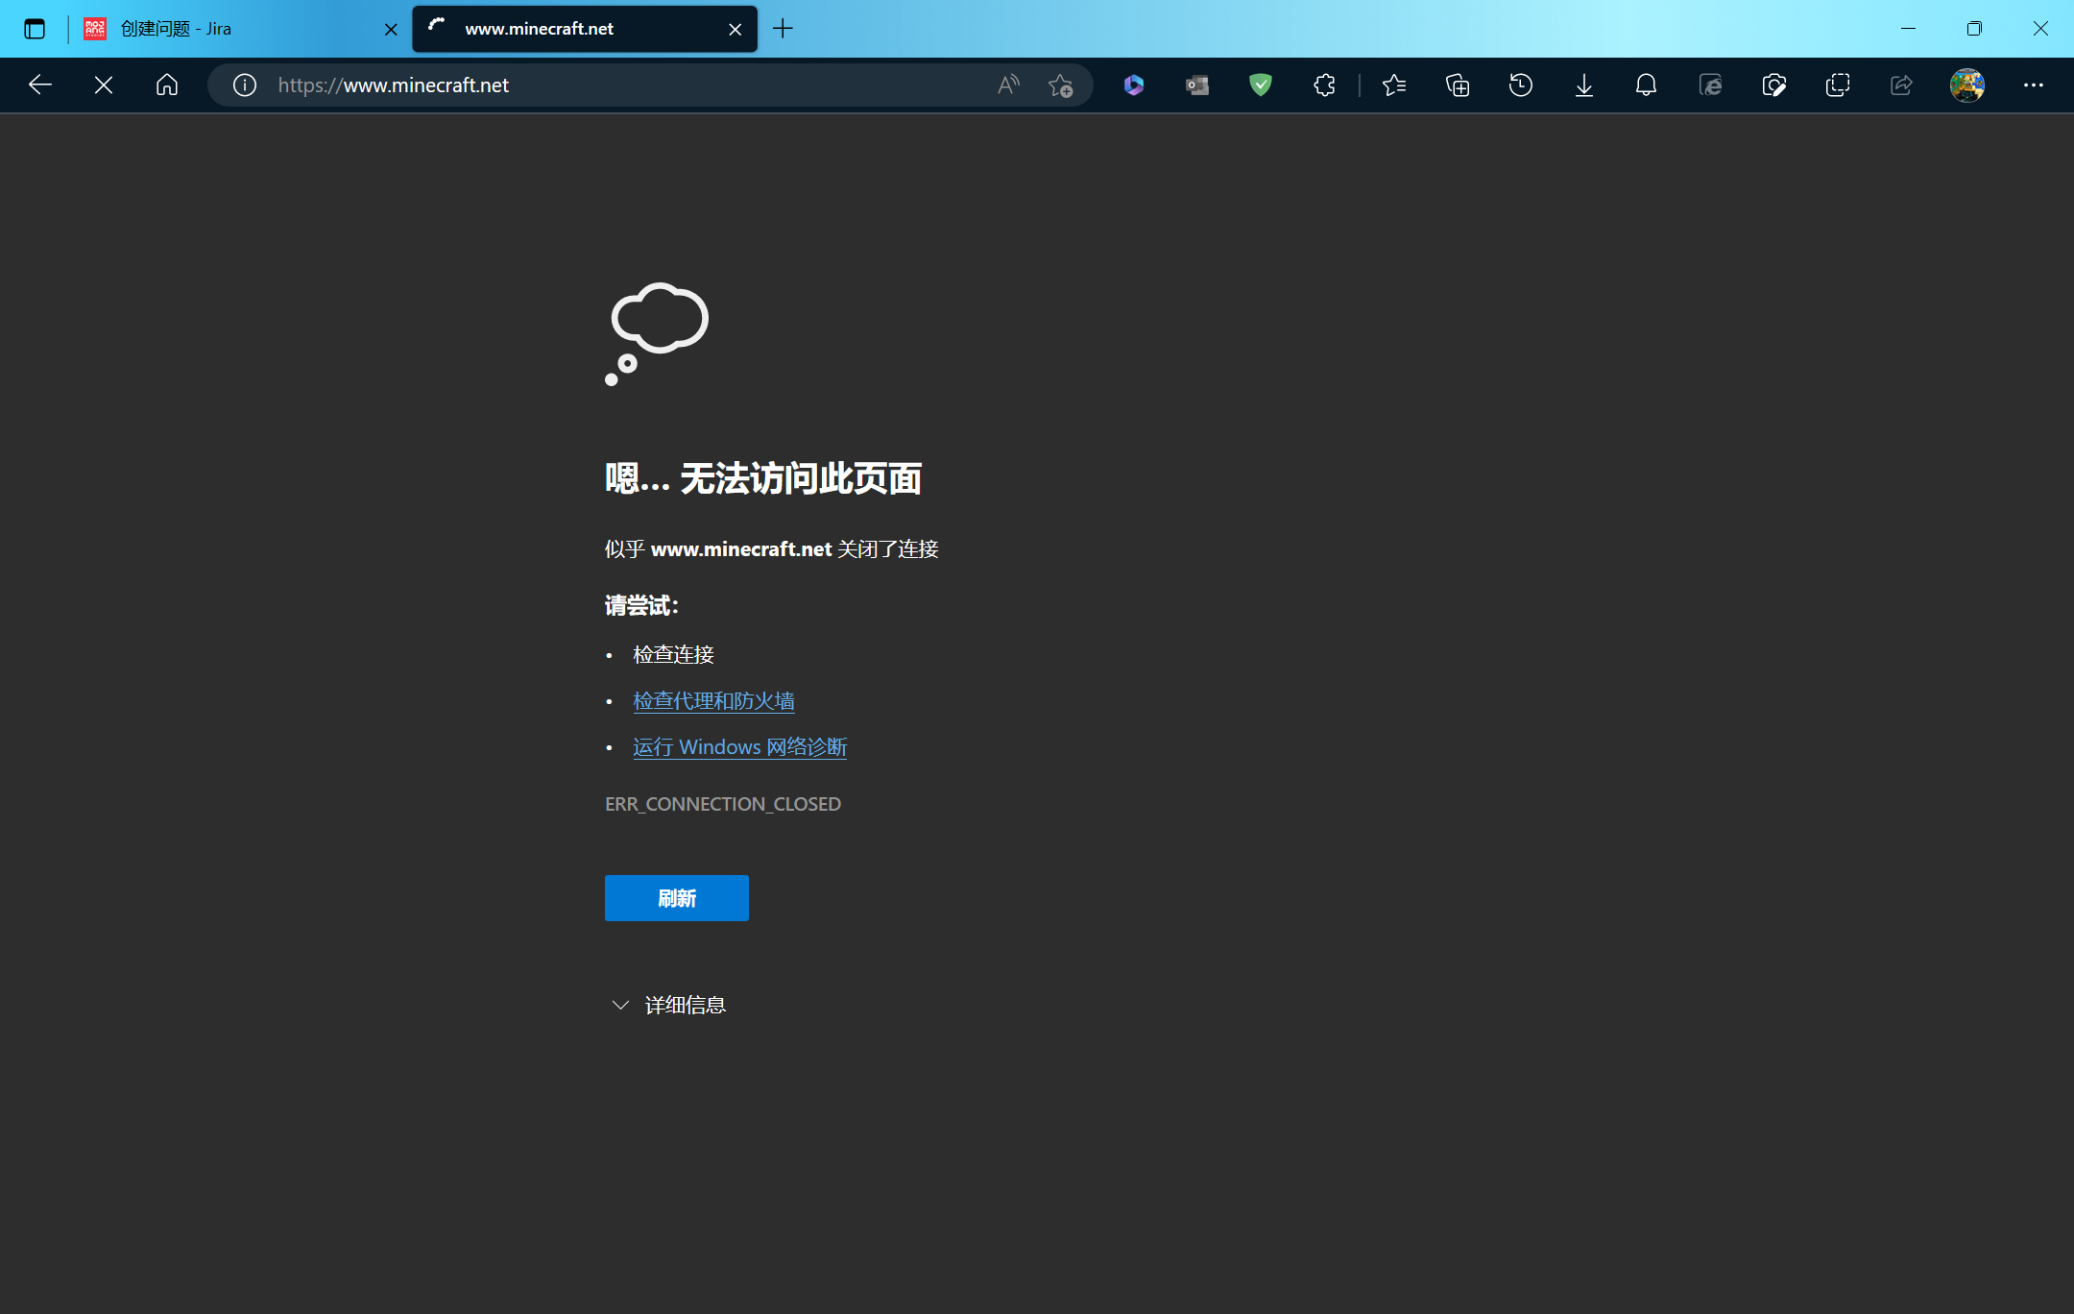Open a new tab with plus button
The width and height of the screenshot is (2074, 1314).
pos(784,29)
